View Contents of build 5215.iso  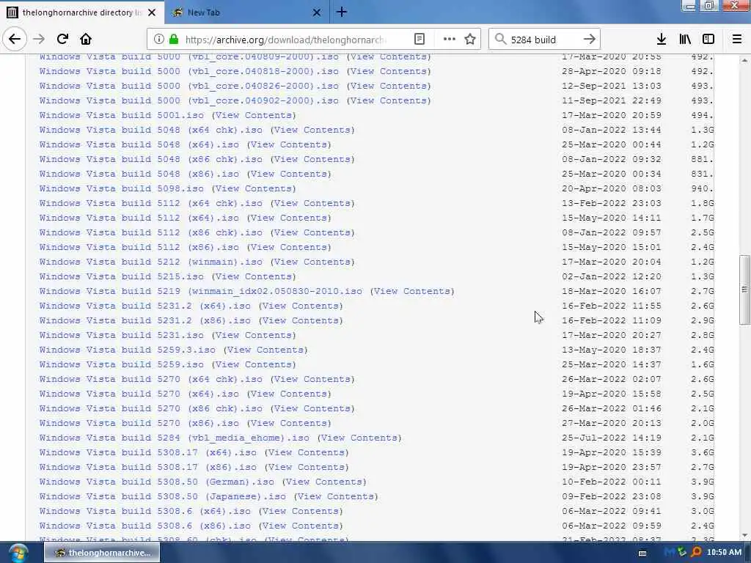pyautogui.click(x=254, y=276)
